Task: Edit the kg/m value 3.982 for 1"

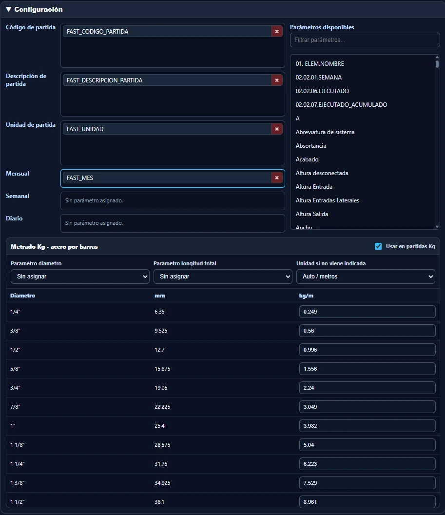Action: 367,426
